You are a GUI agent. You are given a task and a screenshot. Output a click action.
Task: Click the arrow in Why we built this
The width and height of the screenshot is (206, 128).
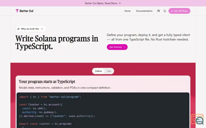point(42,29)
